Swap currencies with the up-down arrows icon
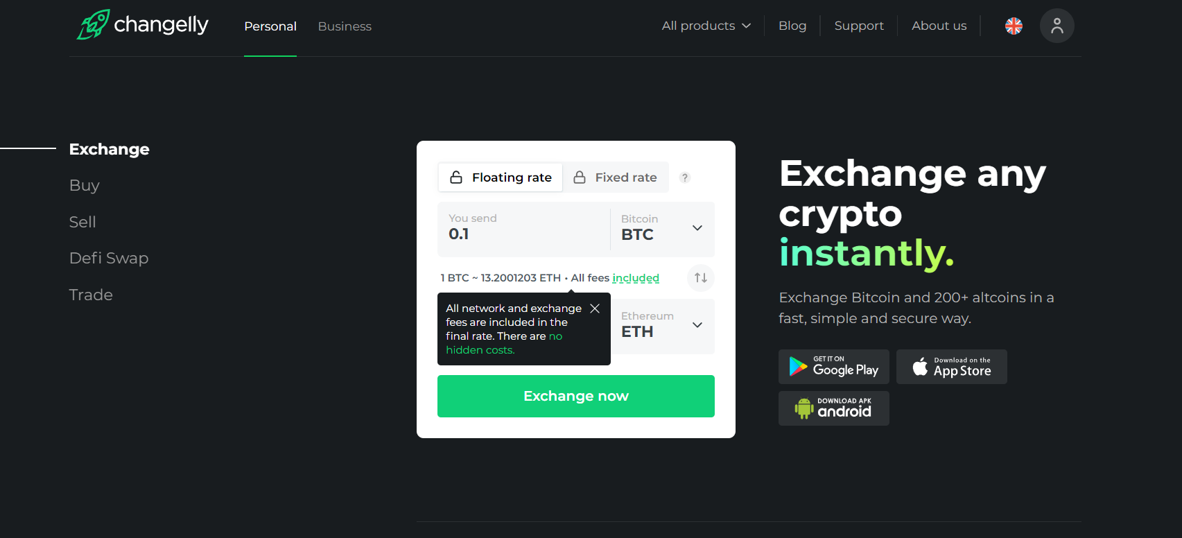 click(701, 278)
